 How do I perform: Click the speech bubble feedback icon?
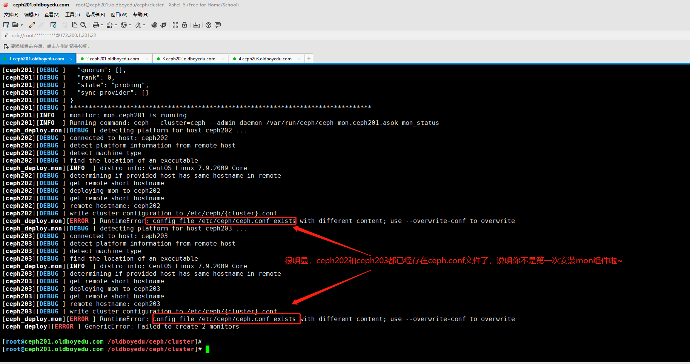[218, 25]
